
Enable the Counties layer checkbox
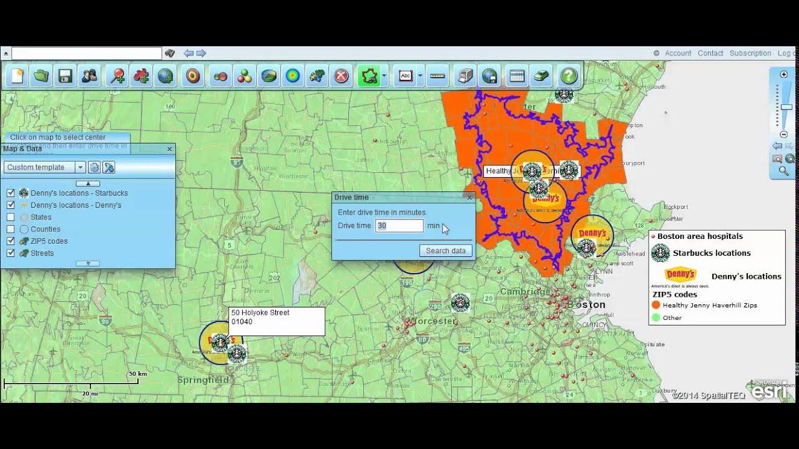(11, 229)
